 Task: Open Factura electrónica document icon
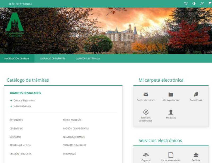click(171, 155)
